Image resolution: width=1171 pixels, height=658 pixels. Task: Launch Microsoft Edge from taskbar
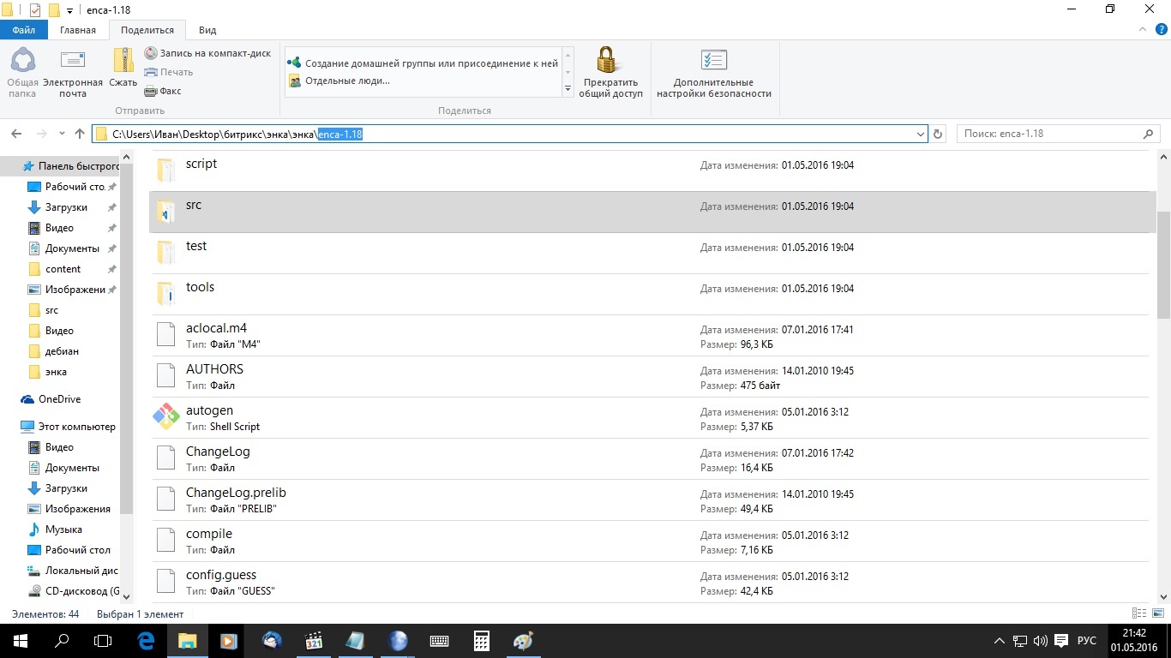tap(146, 641)
